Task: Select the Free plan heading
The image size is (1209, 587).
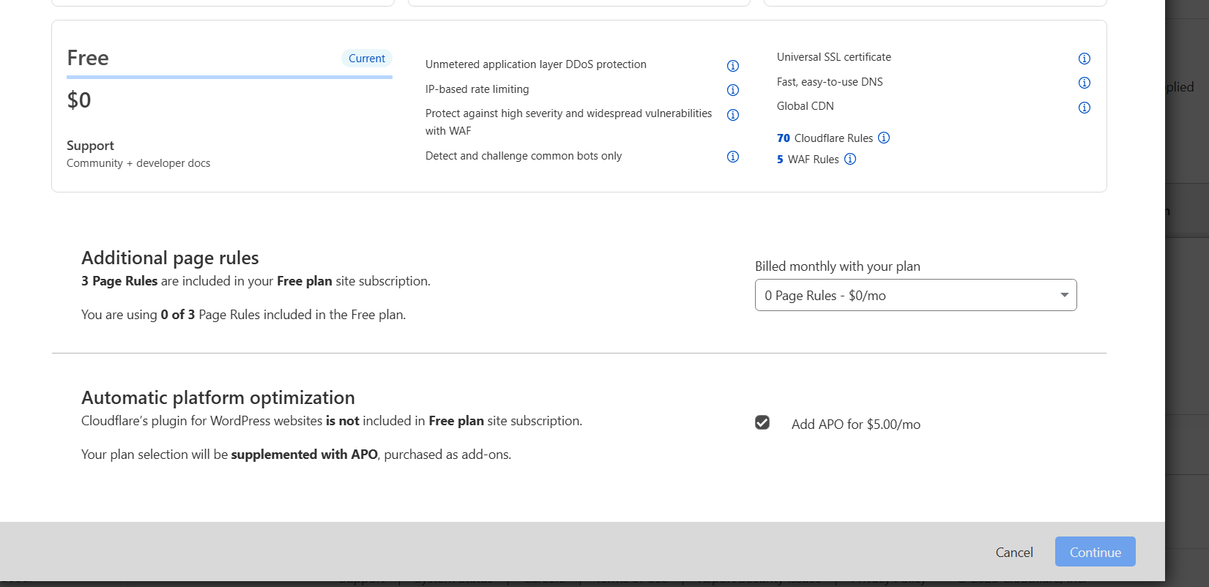Action: pyautogui.click(x=88, y=58)
